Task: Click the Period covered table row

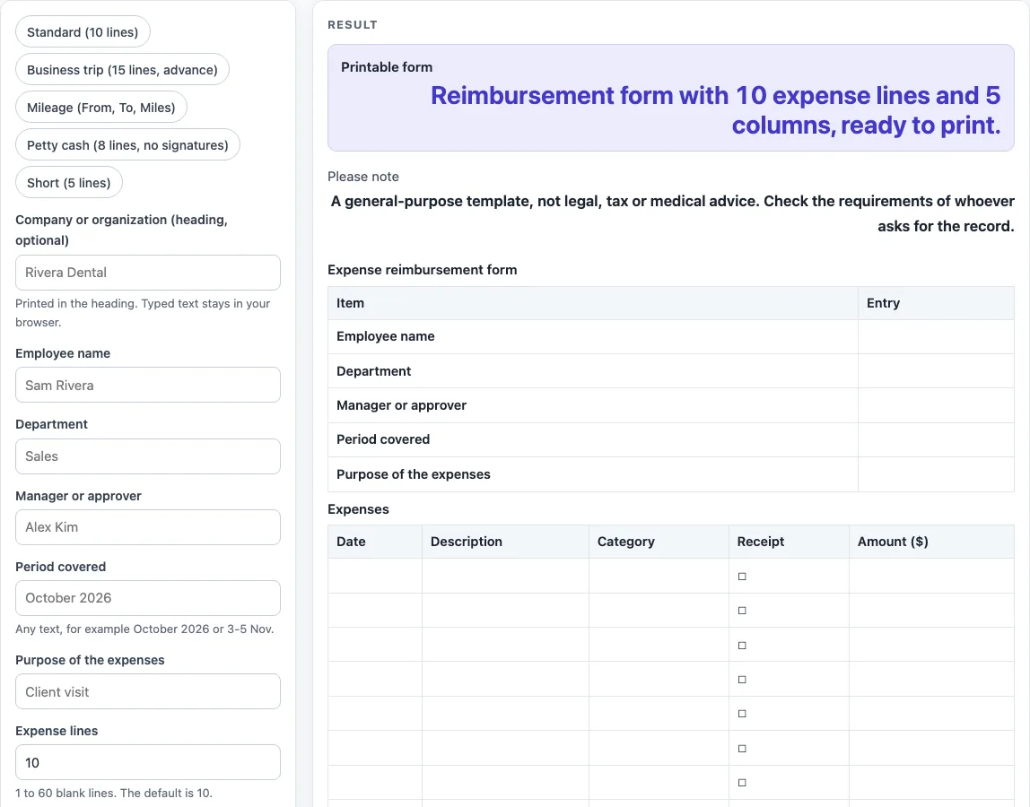Action: [671, 440]
